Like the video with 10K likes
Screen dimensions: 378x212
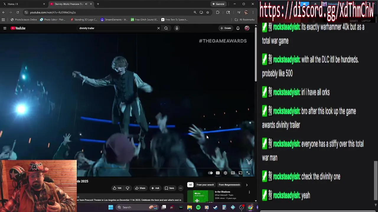coord(117,188)
